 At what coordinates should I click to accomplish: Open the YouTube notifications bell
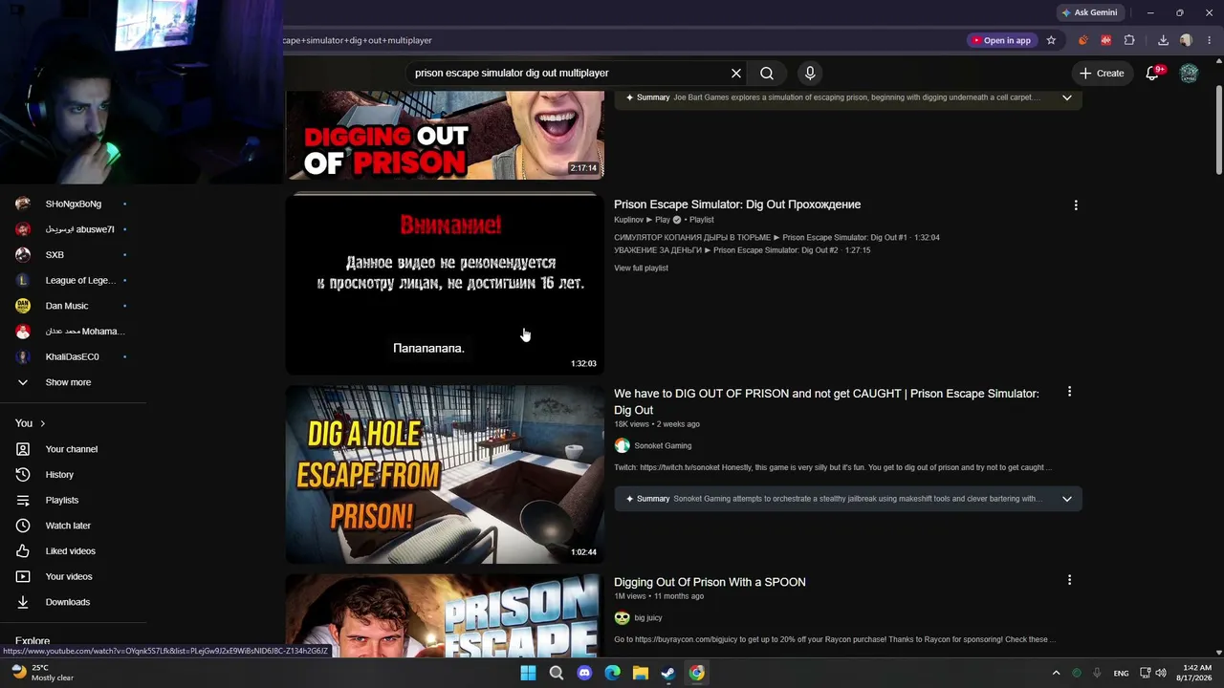1153,73
